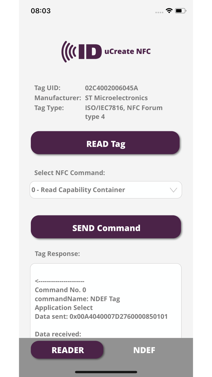Screen dimensions: 212x377
Task: Tap the Tag UID value 02C4002006045A
Action: click(x=111, y=88)
